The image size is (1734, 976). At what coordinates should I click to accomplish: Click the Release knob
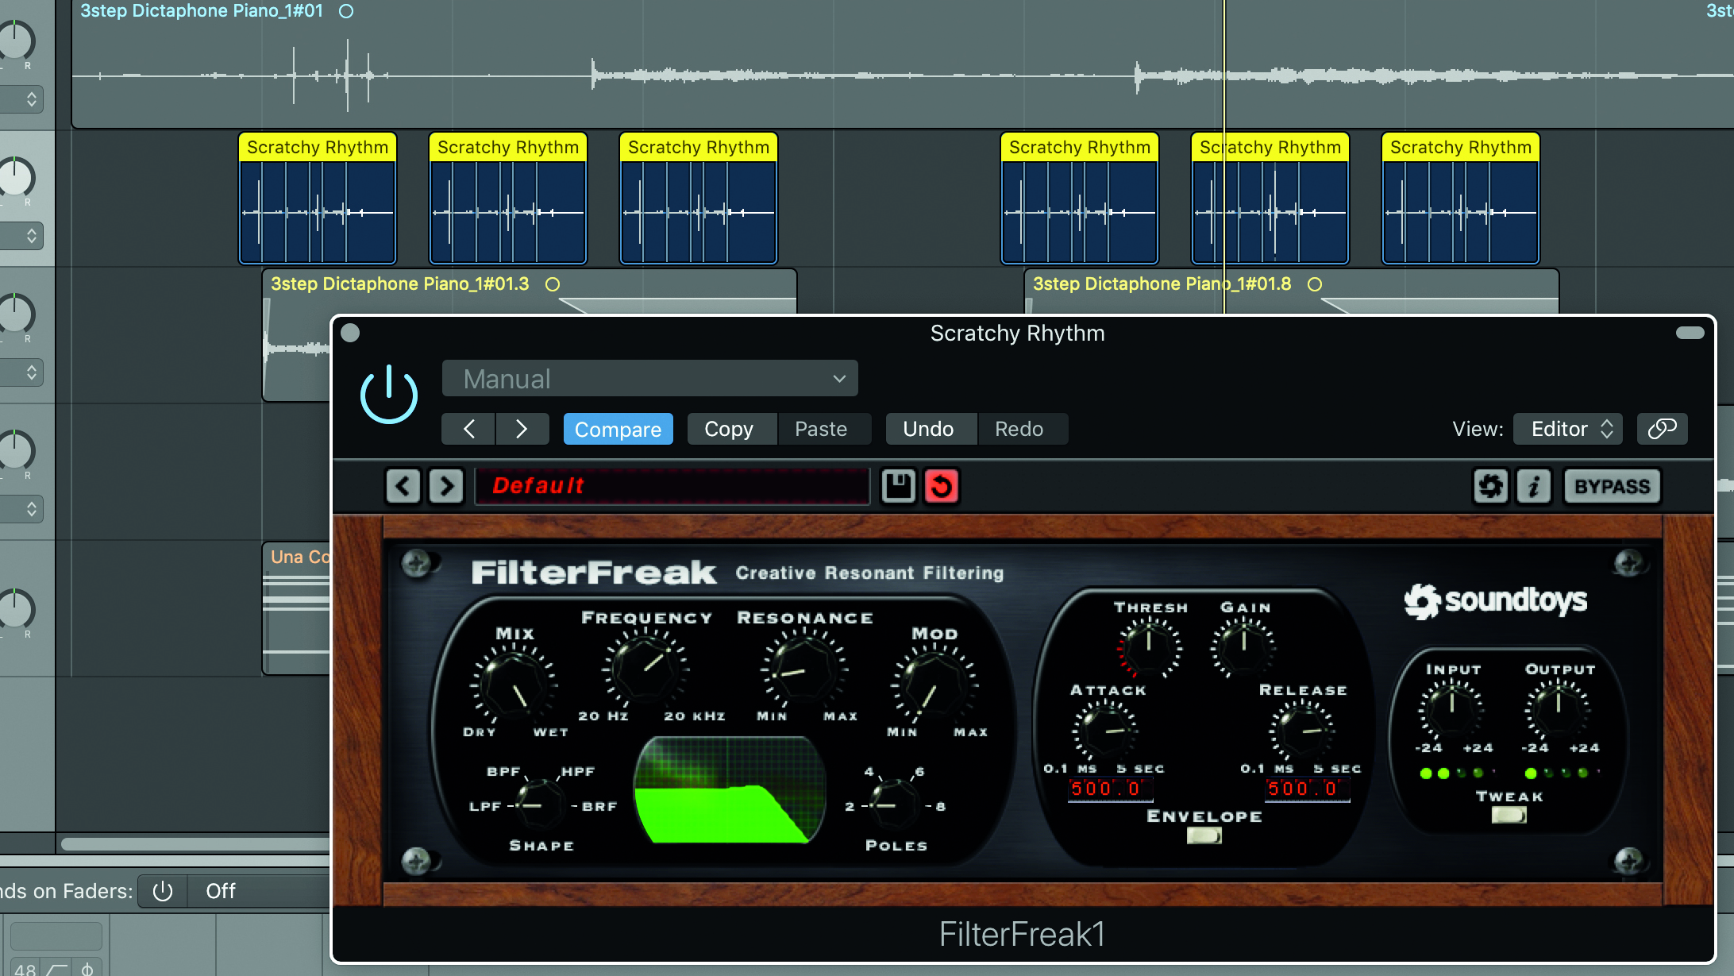click(x=1303, y=731)
